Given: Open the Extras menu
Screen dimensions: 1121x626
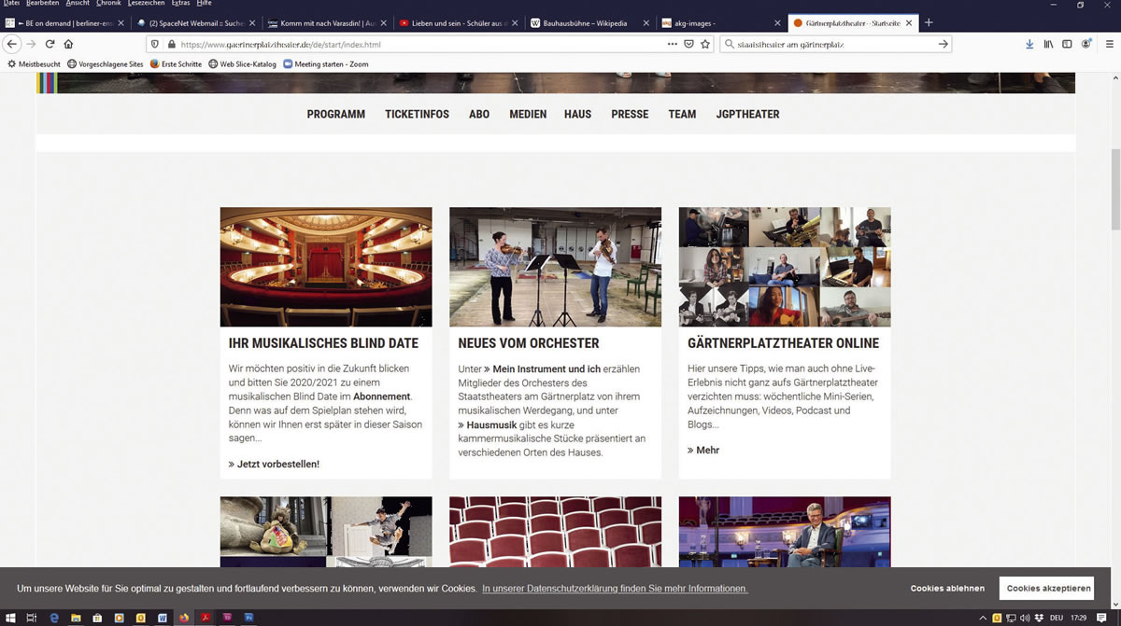Looking at the screenshot, I should point(180,4).
